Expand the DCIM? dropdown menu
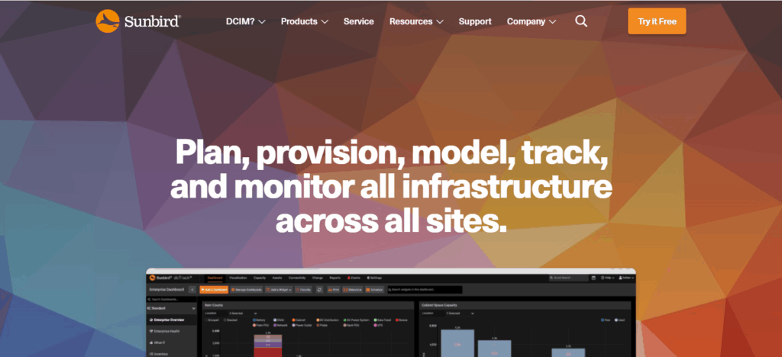Viewport: 782px width, 357px height. pos(246,21)
